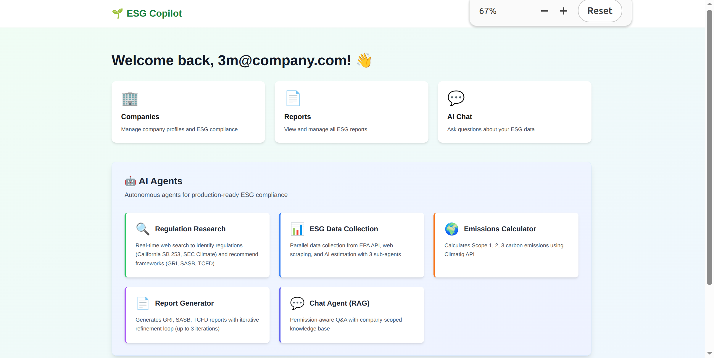Open the Emissions Calculator agent card
This screenshot has height=358, width=714.
(506, 245)
